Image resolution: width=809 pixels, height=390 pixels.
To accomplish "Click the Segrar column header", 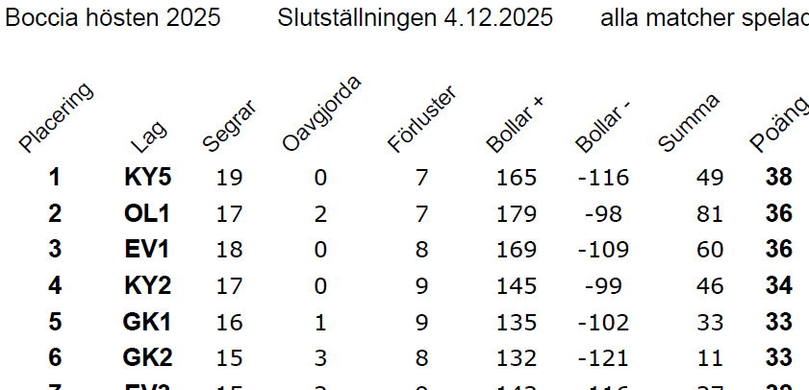I will [227, 129].
